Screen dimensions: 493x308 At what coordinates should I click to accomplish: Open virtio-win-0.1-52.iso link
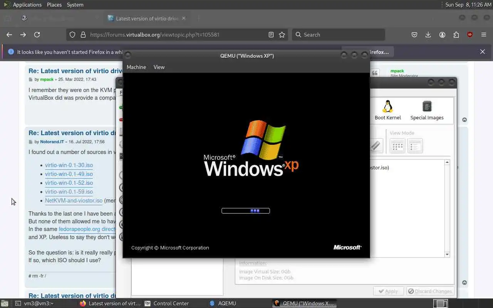tap(69, 183)
